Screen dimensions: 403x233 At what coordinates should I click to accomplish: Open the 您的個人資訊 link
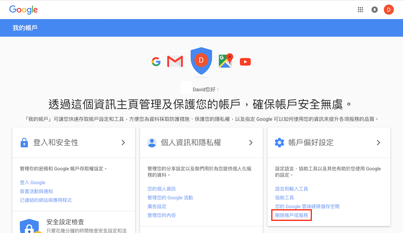162,189
